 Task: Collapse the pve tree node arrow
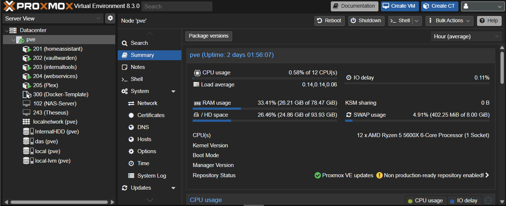(14, 40)
